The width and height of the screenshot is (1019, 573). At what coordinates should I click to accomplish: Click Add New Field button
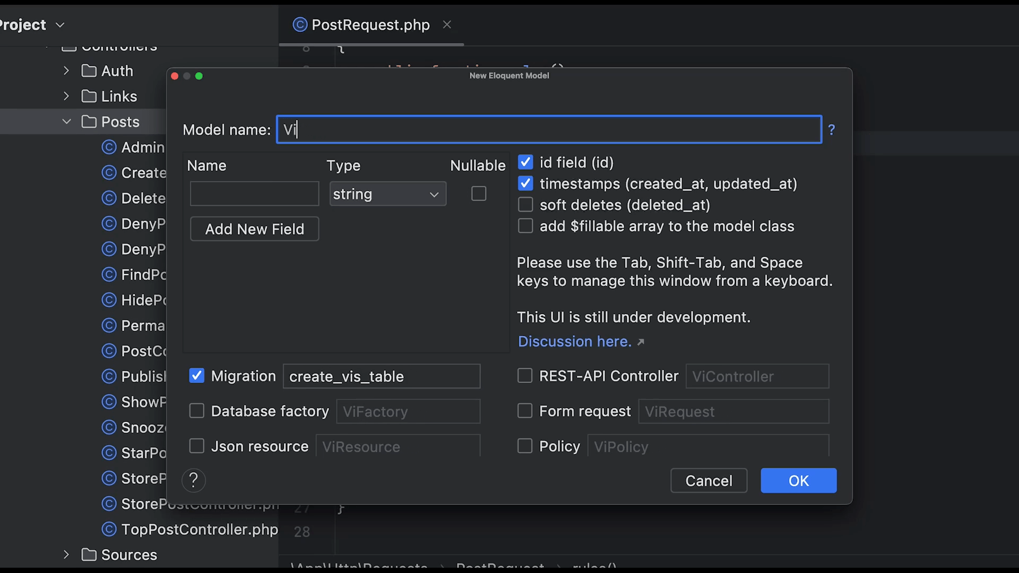(254, 228)
